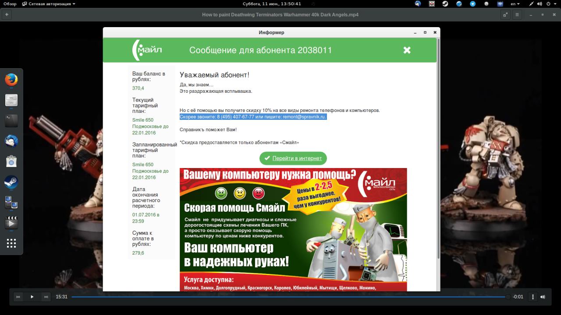The height and width of the screenshot is (315, 561).
Task: Open the Terminal from the dock
Action: click(x=11, y=121)
